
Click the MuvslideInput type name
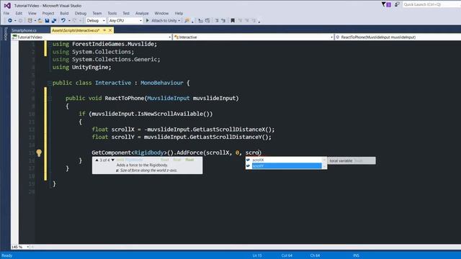pos(168,98)
